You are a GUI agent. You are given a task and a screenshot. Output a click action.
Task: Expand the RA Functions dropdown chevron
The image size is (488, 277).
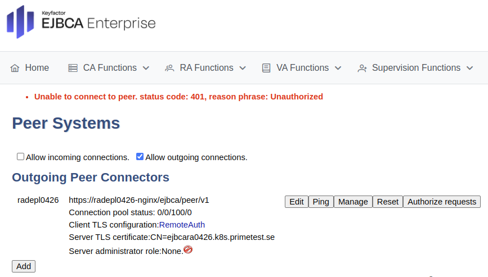[243, 68]
